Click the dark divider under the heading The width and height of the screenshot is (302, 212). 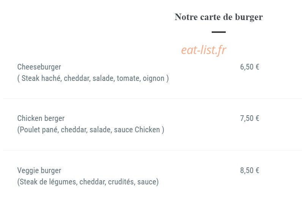(x=219, y=32)
